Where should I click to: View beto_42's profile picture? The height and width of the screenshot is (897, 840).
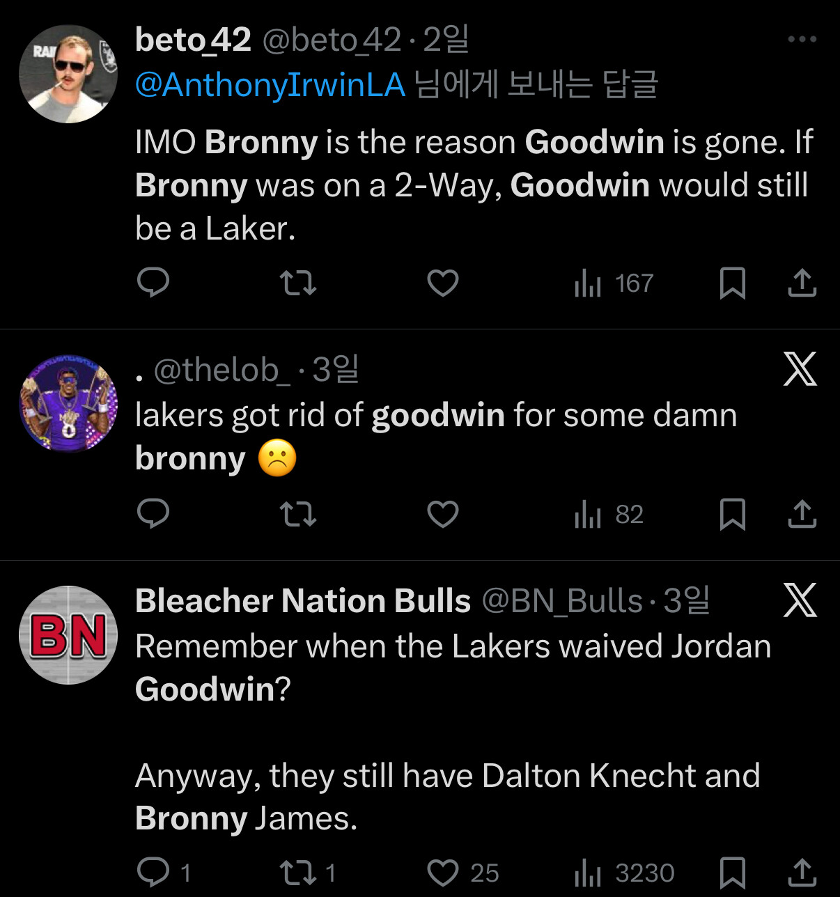(x=68, y=74)
